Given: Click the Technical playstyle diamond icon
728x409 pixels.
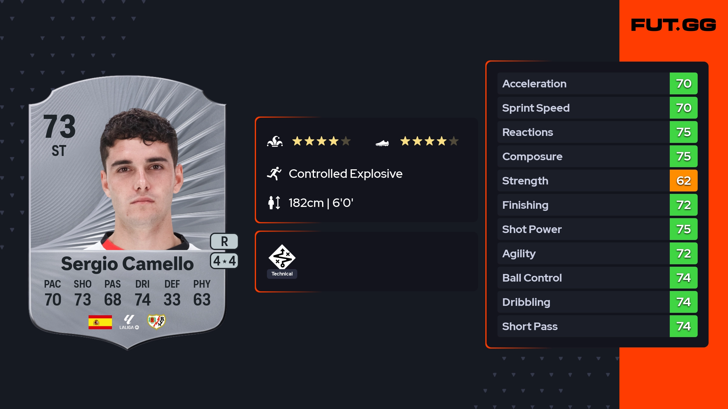Looking at the screenshot, I should [x=282, y=257].
